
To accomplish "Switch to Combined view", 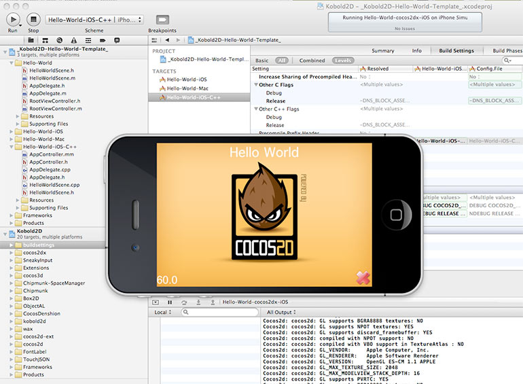I will click(x=312, y=60).
